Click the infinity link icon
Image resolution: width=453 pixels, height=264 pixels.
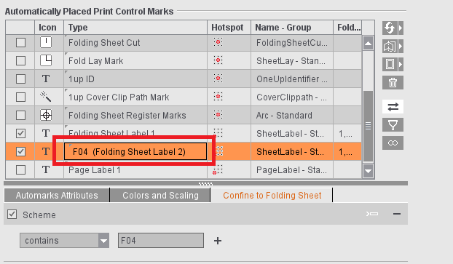pyautogui.click(x=393, y=143)
